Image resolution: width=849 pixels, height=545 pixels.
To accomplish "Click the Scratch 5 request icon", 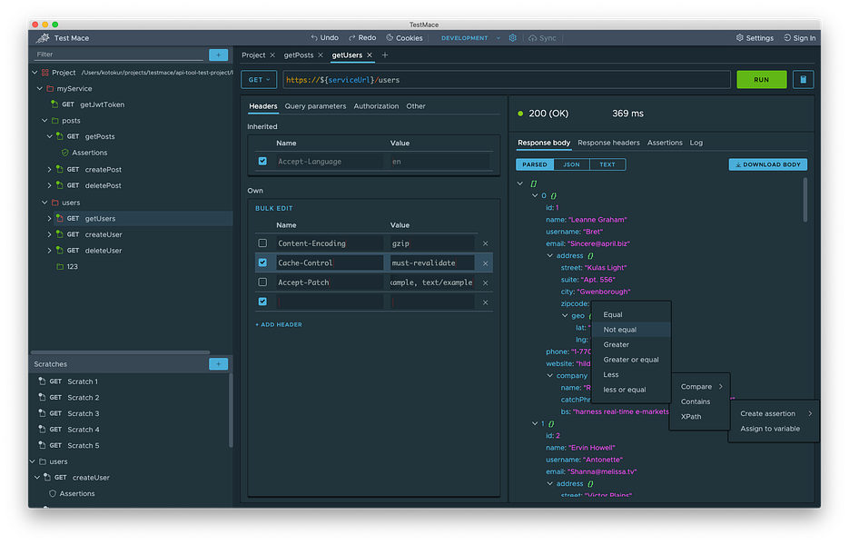I will click(42, 445).
